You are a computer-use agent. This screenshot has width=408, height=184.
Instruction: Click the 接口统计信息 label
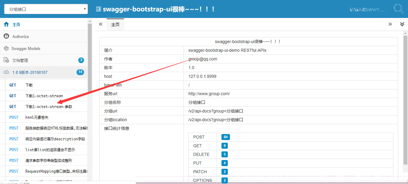(x=117, y=128)
